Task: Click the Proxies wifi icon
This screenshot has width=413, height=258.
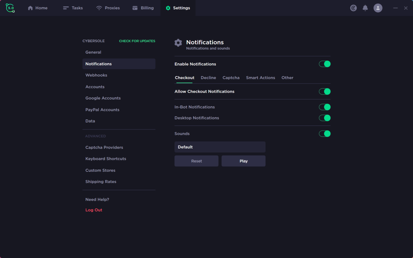Action: tap(99, 8)
